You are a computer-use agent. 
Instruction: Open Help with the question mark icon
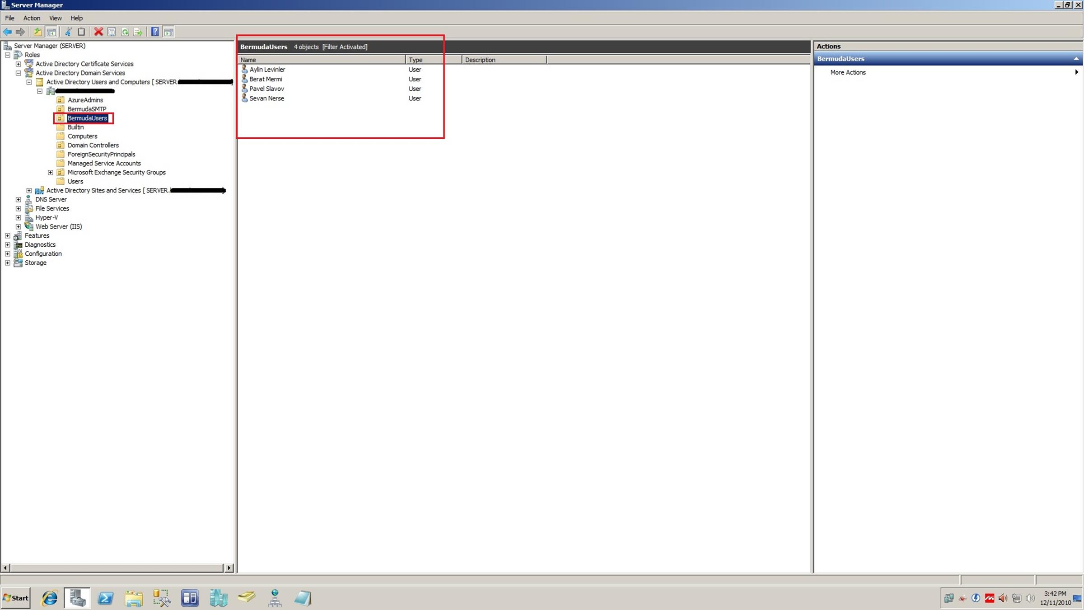point(155,32)
